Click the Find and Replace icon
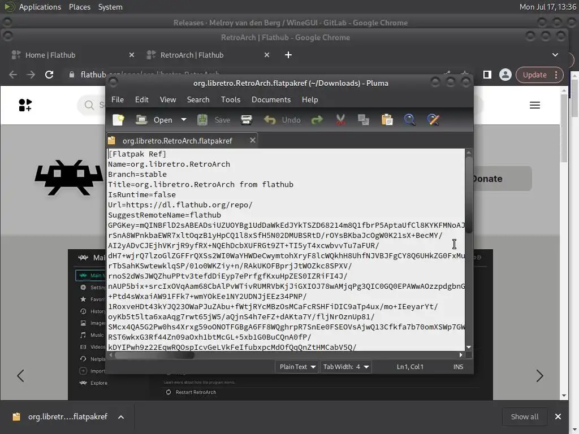 433,120
